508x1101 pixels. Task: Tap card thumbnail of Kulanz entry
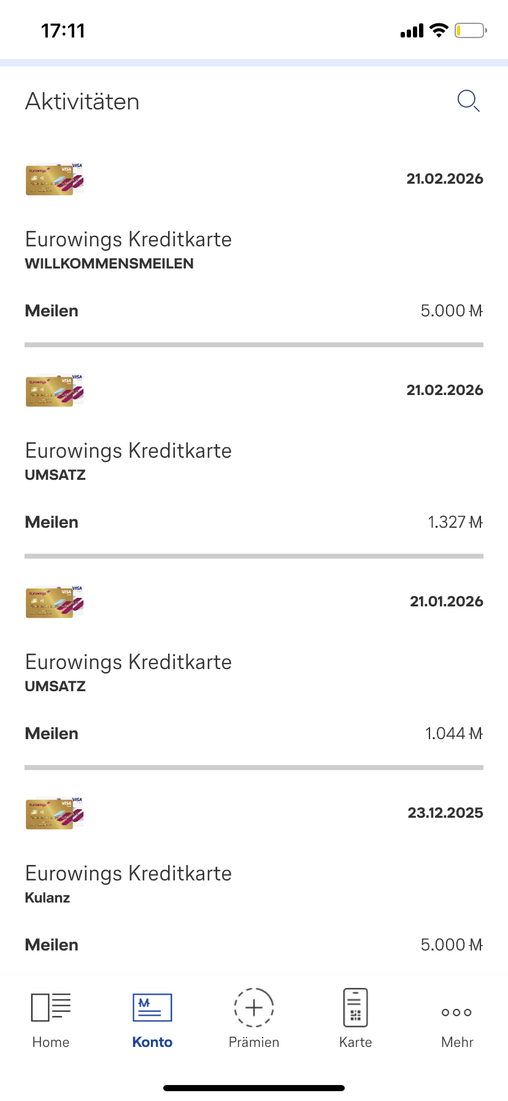pos(55,813)
